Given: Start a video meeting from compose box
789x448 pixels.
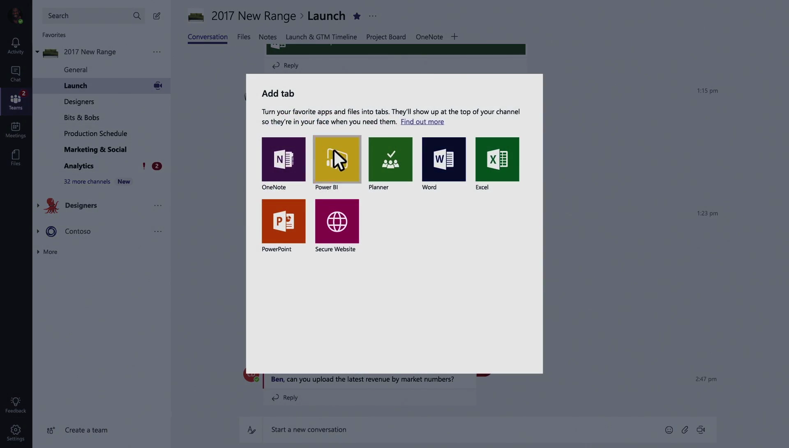Looking at the screenshot, I should point(701,430).
